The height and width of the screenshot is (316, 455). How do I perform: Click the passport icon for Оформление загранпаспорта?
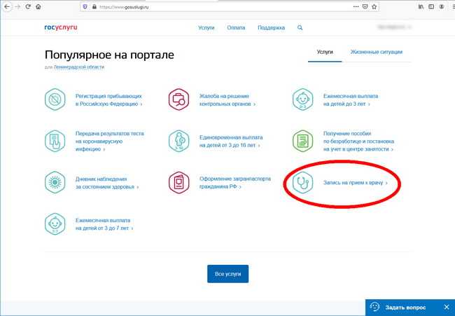point(179,183)
